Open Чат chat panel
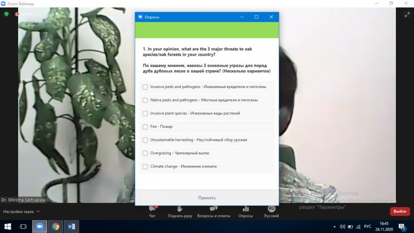The image size is (414, 233). [x=152, y=212]
